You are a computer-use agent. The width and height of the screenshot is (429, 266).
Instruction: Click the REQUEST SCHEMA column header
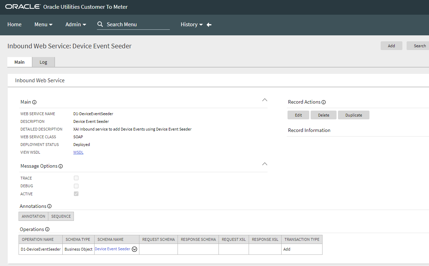tap(159, 239)
